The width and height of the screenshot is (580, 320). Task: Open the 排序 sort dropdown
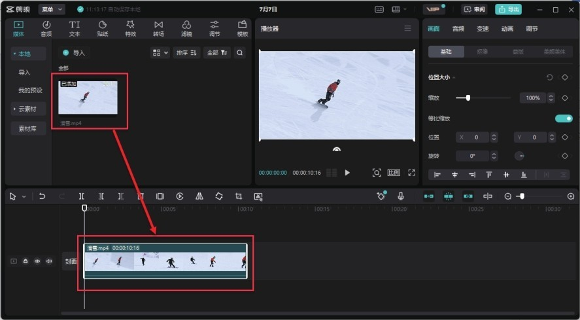click(186, 52)
